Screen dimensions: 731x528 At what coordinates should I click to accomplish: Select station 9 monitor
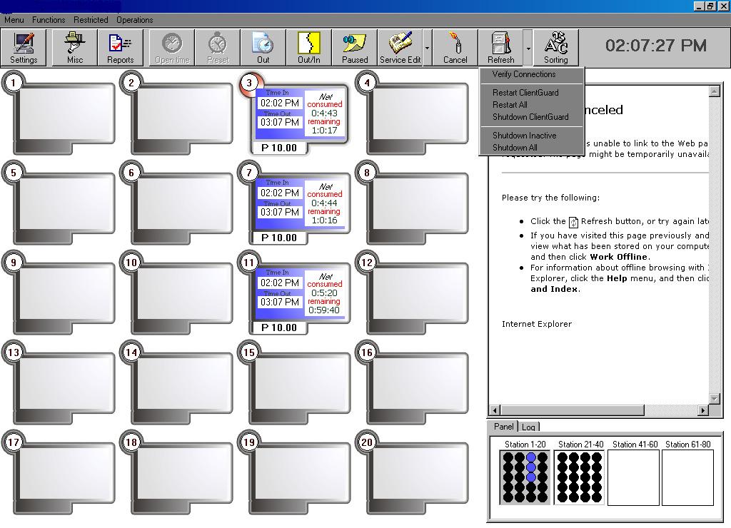click(59, 293)
